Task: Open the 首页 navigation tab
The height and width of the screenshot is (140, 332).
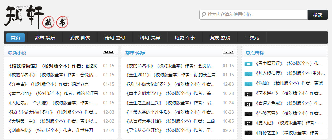Action: point(16,38)
